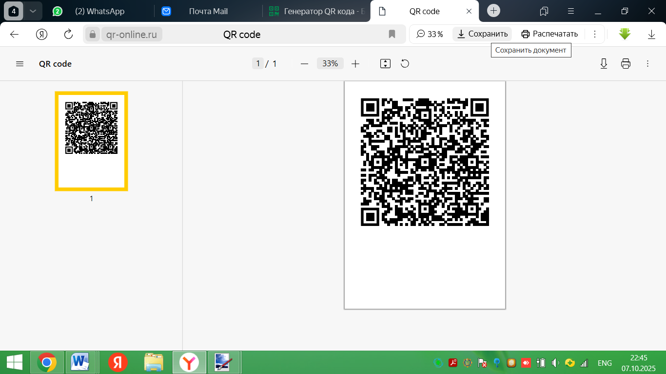Switch input language via ENG indicator

point(605,363)
